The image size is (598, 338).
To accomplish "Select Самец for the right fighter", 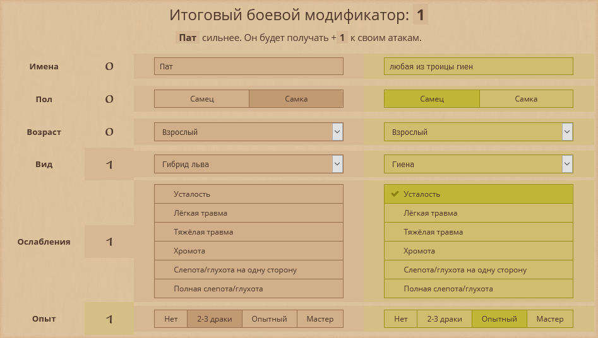I will pos(432,99).
